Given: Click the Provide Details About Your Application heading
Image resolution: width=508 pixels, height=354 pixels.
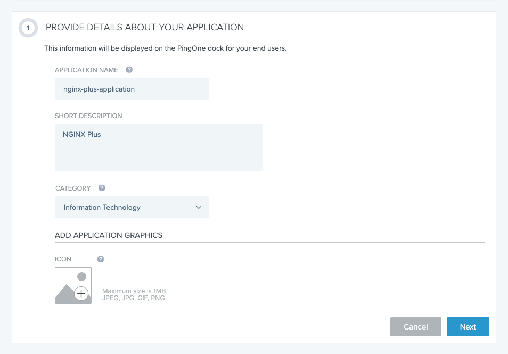Looking at the screenshot, I should (145, 27).
